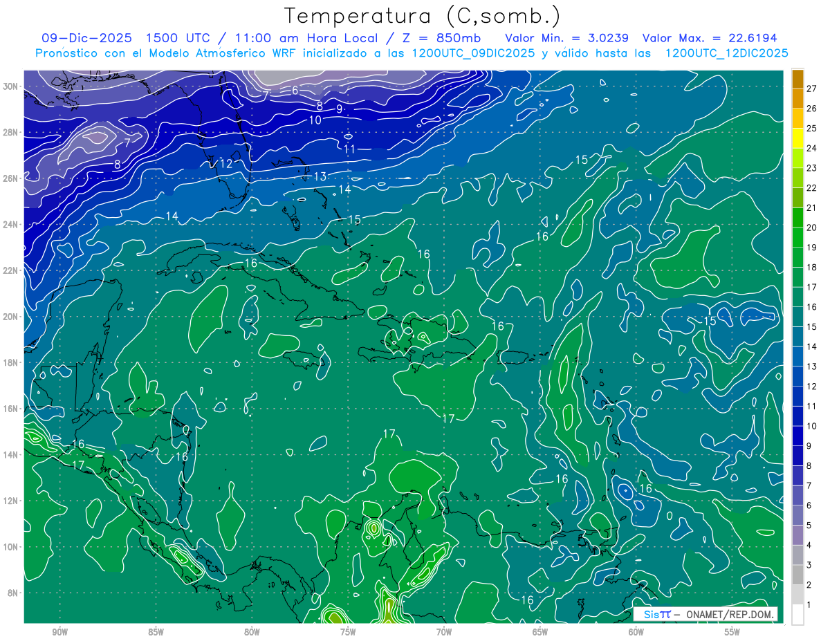Click the '65W' longitude label
This screenshot has height=641, width=830.
[x=540, y=632]
